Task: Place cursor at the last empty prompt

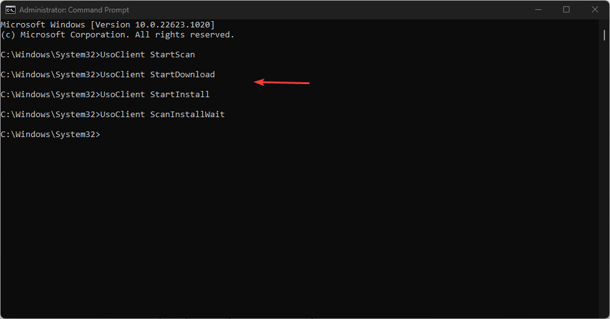Action: (x=103, y=134)
